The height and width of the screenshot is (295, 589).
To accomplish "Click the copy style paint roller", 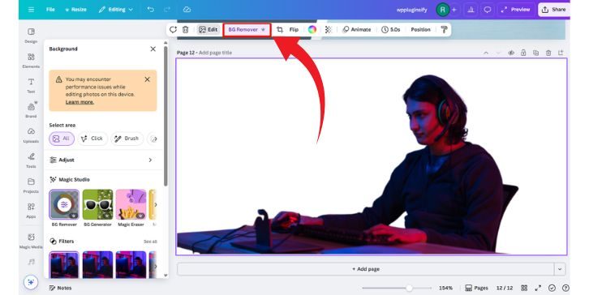I will (x=444, y=30).
